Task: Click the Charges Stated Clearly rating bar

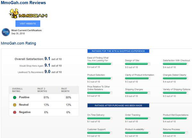Action: click(175, 78)
